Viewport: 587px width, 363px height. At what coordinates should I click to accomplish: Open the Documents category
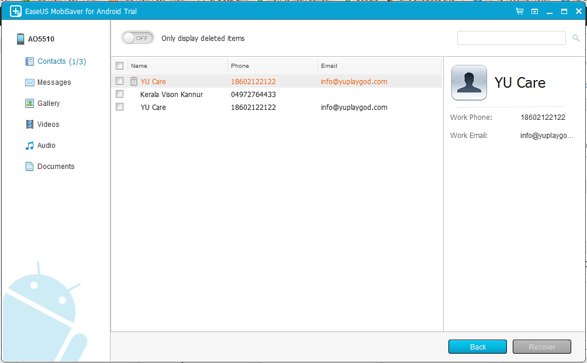tap(56, 167)
